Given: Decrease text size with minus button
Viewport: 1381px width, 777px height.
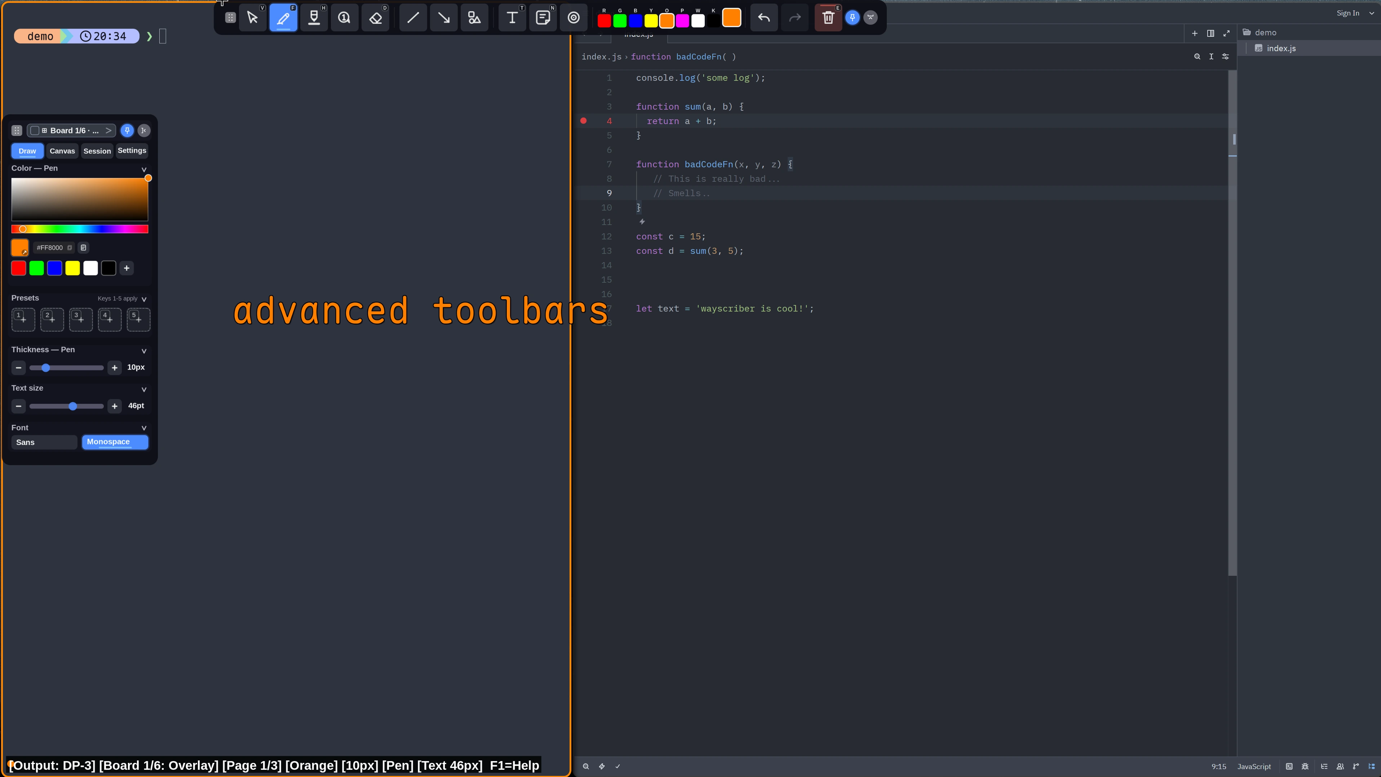Looking at the screenshot, I should [18, 406].
